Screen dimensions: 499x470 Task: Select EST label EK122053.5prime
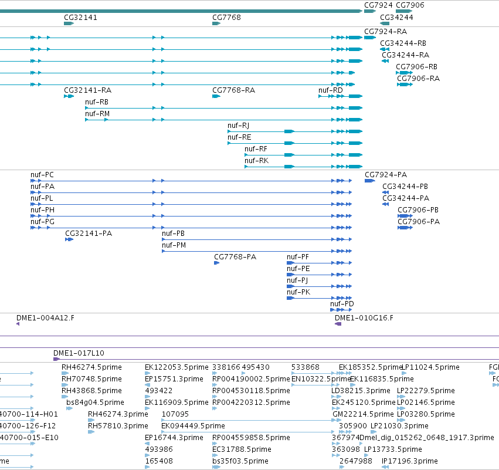(x=176, y=367)
